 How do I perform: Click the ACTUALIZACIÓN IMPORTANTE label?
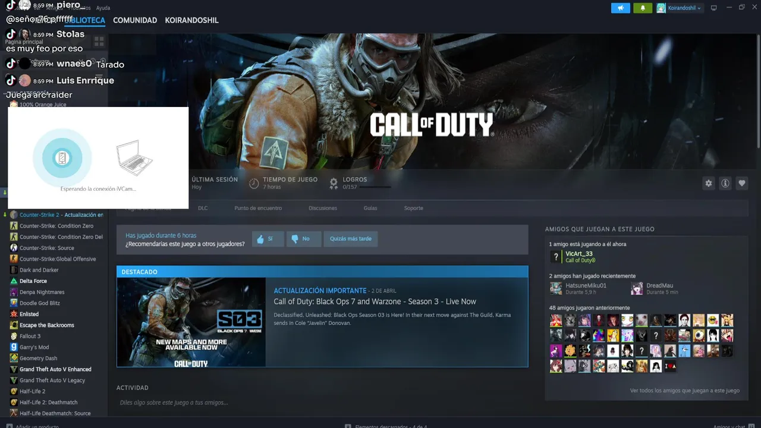[x=320, y=291]
